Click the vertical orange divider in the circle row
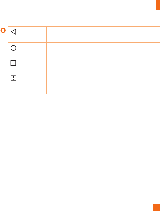Image resolution: width=160 pixels, height=211 pixels. pyautogui.click(x=46, y=50)
